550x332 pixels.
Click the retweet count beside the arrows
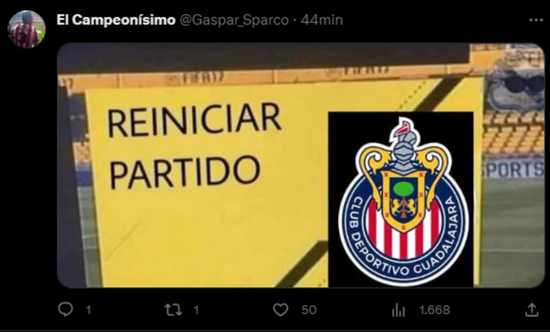coord(196,310)
